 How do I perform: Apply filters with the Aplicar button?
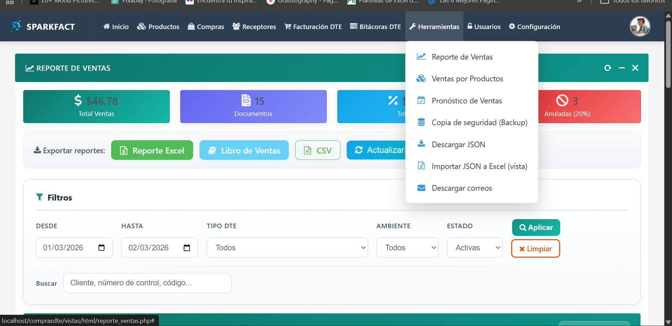point(535,227)
